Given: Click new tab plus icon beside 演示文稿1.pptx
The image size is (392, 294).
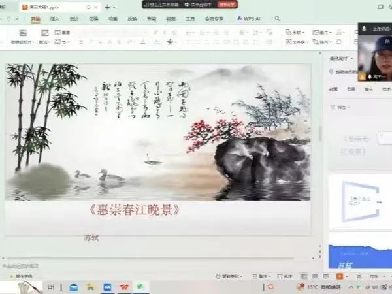Looking at the screenshot, I should coord(107,7).
